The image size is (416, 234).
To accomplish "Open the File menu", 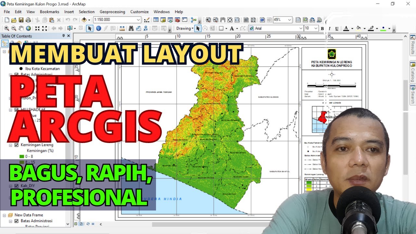I will [7, 12].
